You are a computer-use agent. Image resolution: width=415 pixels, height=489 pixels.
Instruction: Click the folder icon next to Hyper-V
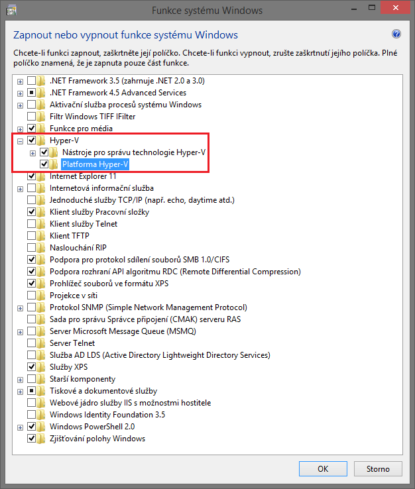42,140
